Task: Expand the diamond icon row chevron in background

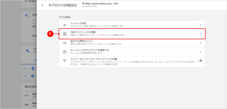Action: pyautogui.click(x=25, y=76)
